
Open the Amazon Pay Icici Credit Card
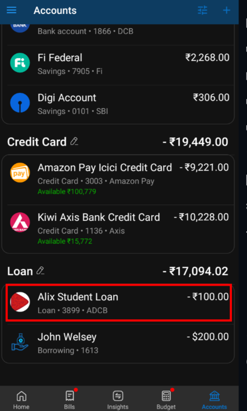click(x=118, y=180)
